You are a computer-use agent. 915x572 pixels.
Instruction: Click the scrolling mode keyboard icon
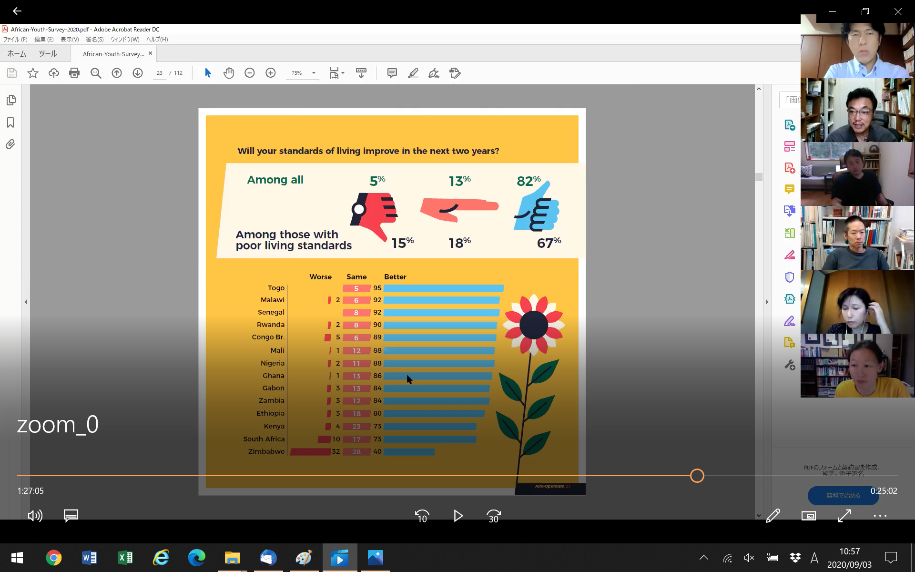(x=361, y=73)
